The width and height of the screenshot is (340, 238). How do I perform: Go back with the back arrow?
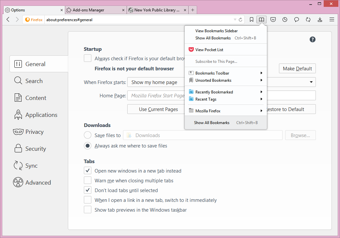(x=8, y=20)
